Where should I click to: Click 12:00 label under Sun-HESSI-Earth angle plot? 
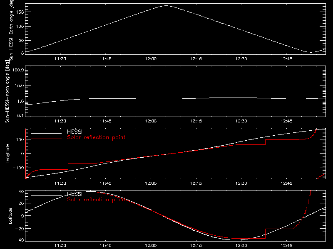pos(151,59)
